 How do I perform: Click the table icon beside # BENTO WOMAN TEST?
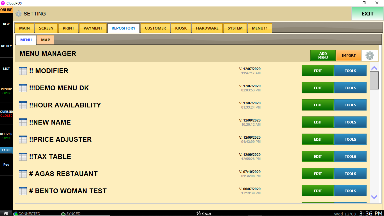[23, 191]
